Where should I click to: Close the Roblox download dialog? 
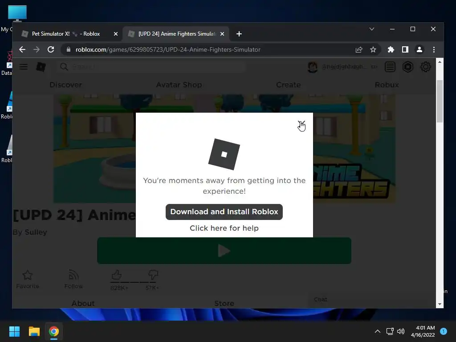tap(301, 124)
